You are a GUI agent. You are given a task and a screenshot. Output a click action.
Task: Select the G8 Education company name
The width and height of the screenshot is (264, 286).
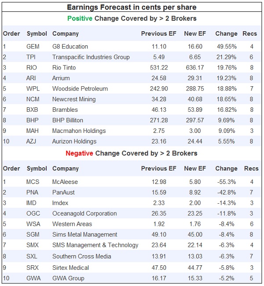point(70,46)
